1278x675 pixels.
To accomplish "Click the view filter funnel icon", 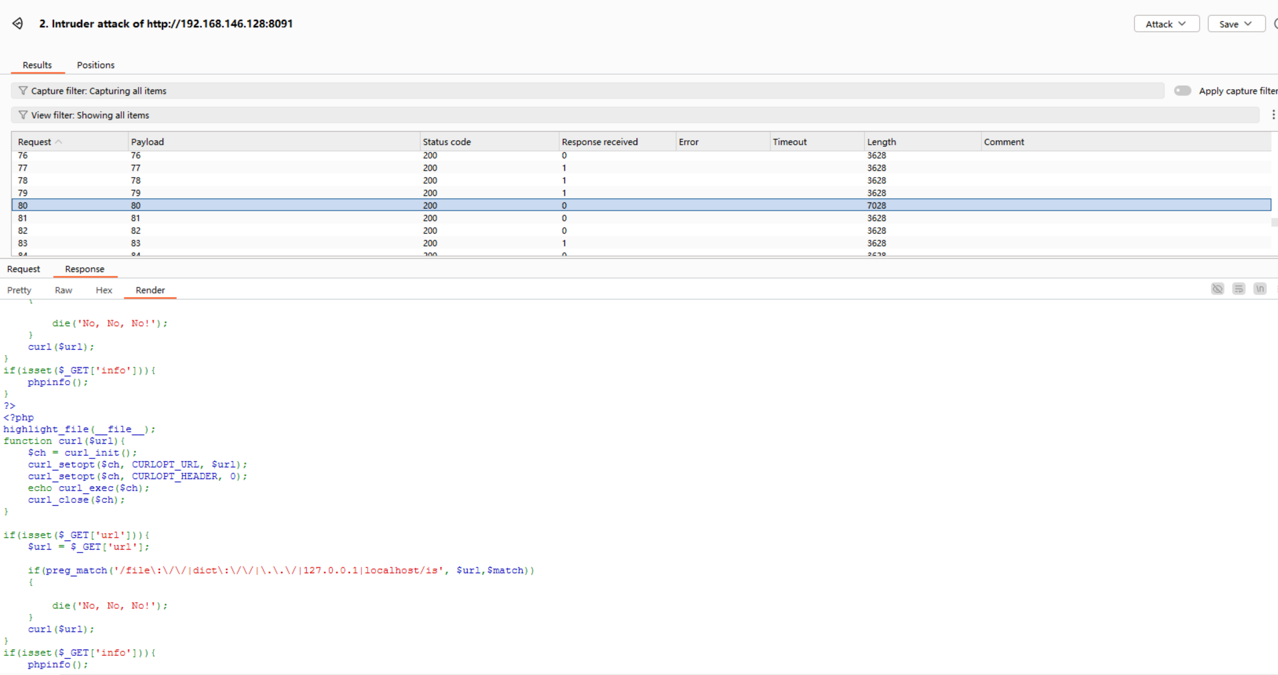I will click(22, 115).
